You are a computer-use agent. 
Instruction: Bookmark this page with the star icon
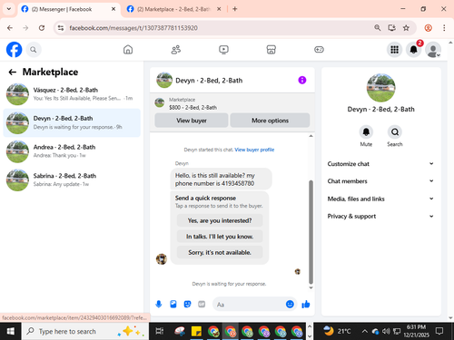point(406,28)
